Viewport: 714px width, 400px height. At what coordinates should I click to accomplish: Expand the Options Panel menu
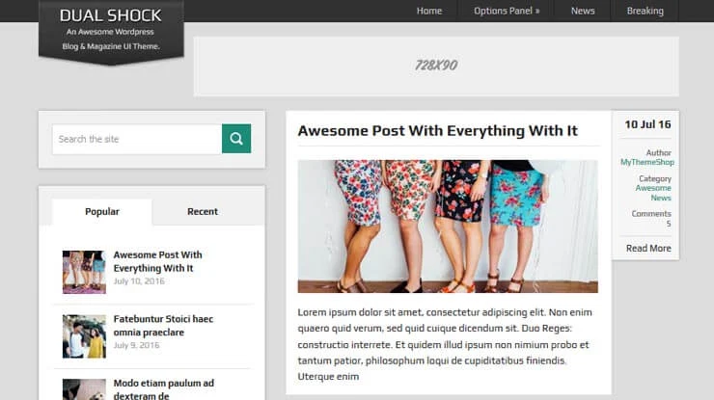(507, 11)
